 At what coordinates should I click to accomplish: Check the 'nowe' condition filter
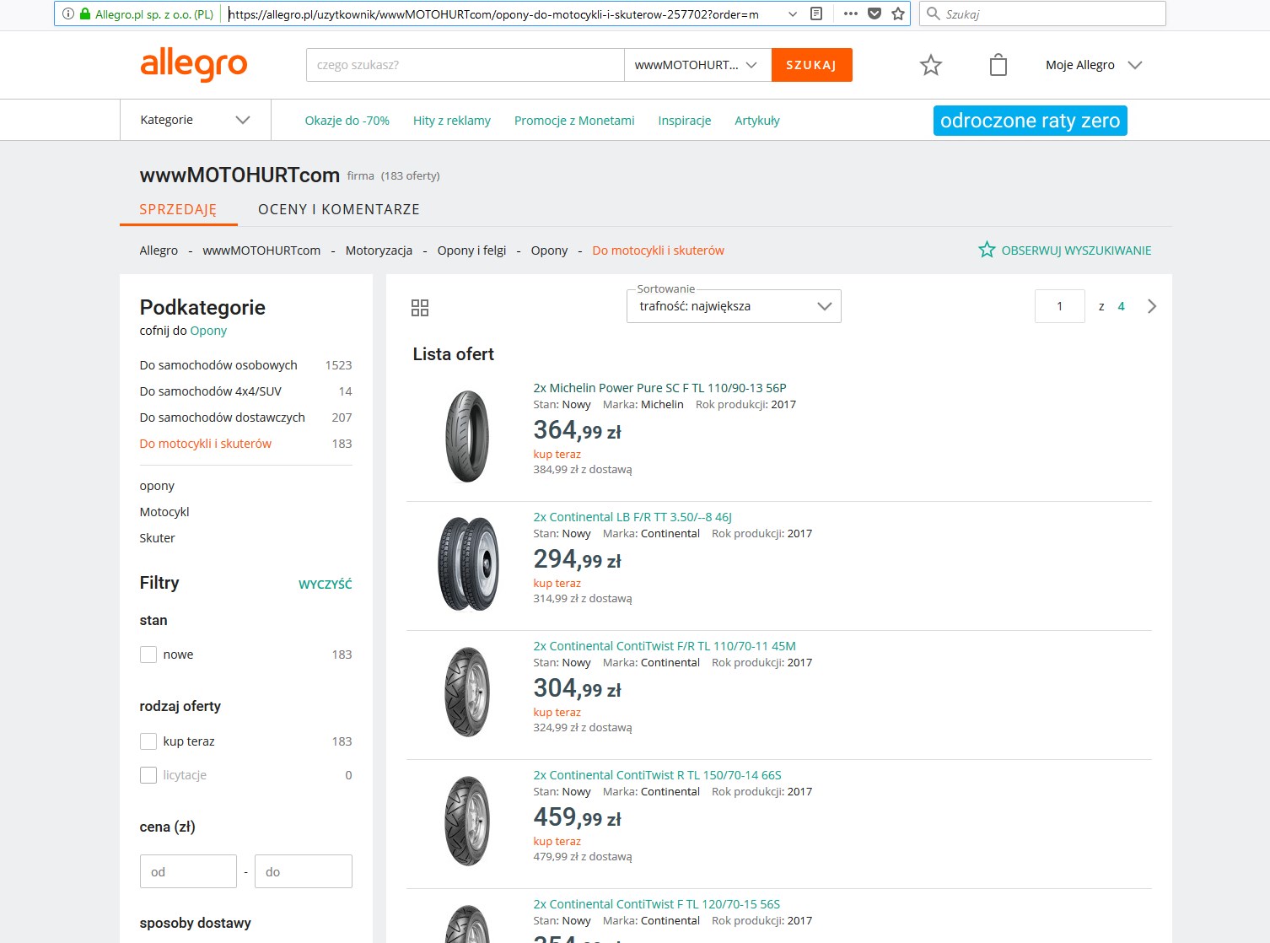click(148, 655)
